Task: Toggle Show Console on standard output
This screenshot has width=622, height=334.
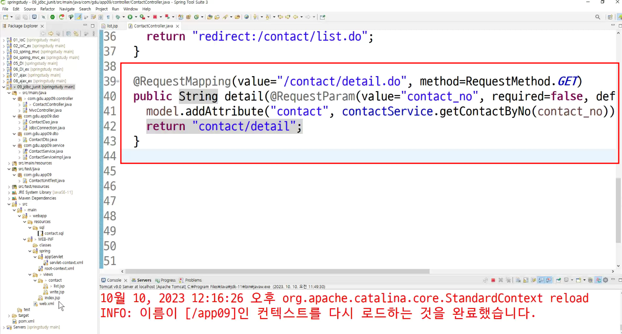Action: point(541,280)
